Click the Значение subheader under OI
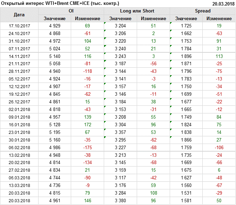The height and width of the screenshot is (205, 236). tap(54, 18)
